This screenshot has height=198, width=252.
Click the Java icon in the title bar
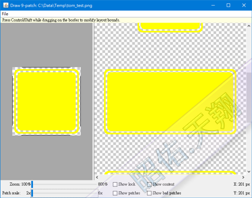pyautogui.click(x=6, y=5)
